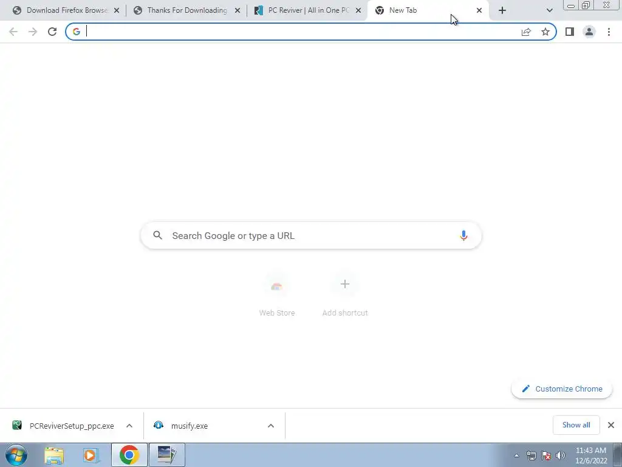
Task: Expand PCReviverSetup_ppc.exe download options
Action: tap(129, 426)
